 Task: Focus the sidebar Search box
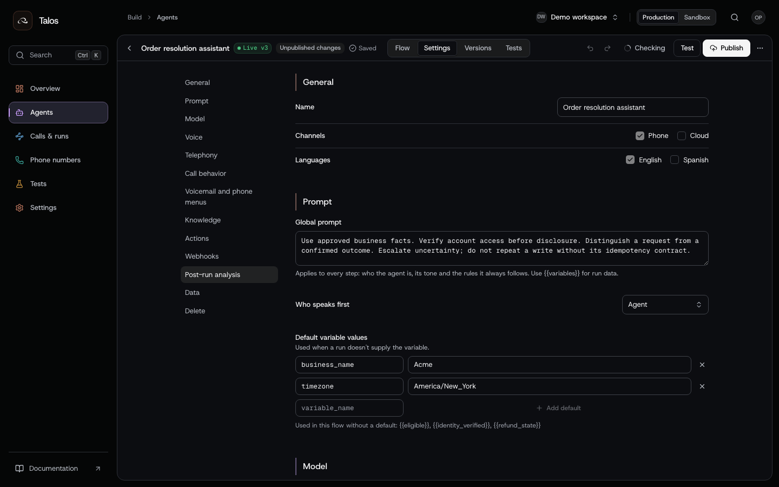tap(58, 55)
